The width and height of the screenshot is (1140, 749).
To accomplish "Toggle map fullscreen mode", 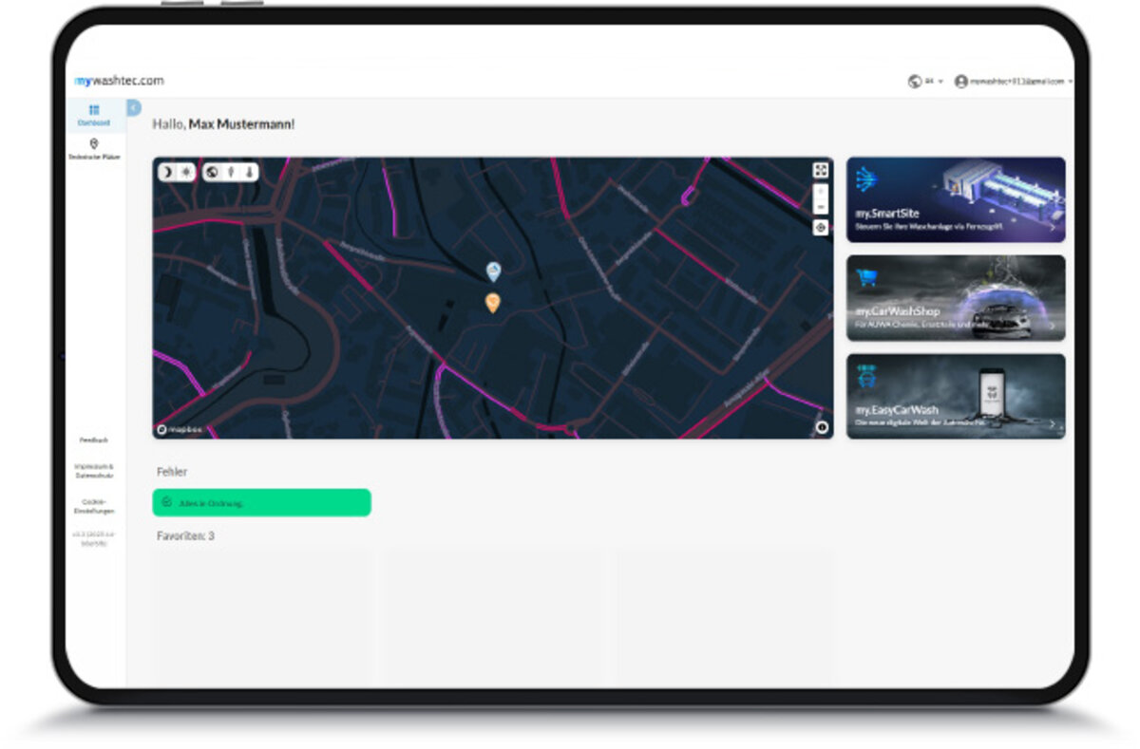I will tap(821, 170).
